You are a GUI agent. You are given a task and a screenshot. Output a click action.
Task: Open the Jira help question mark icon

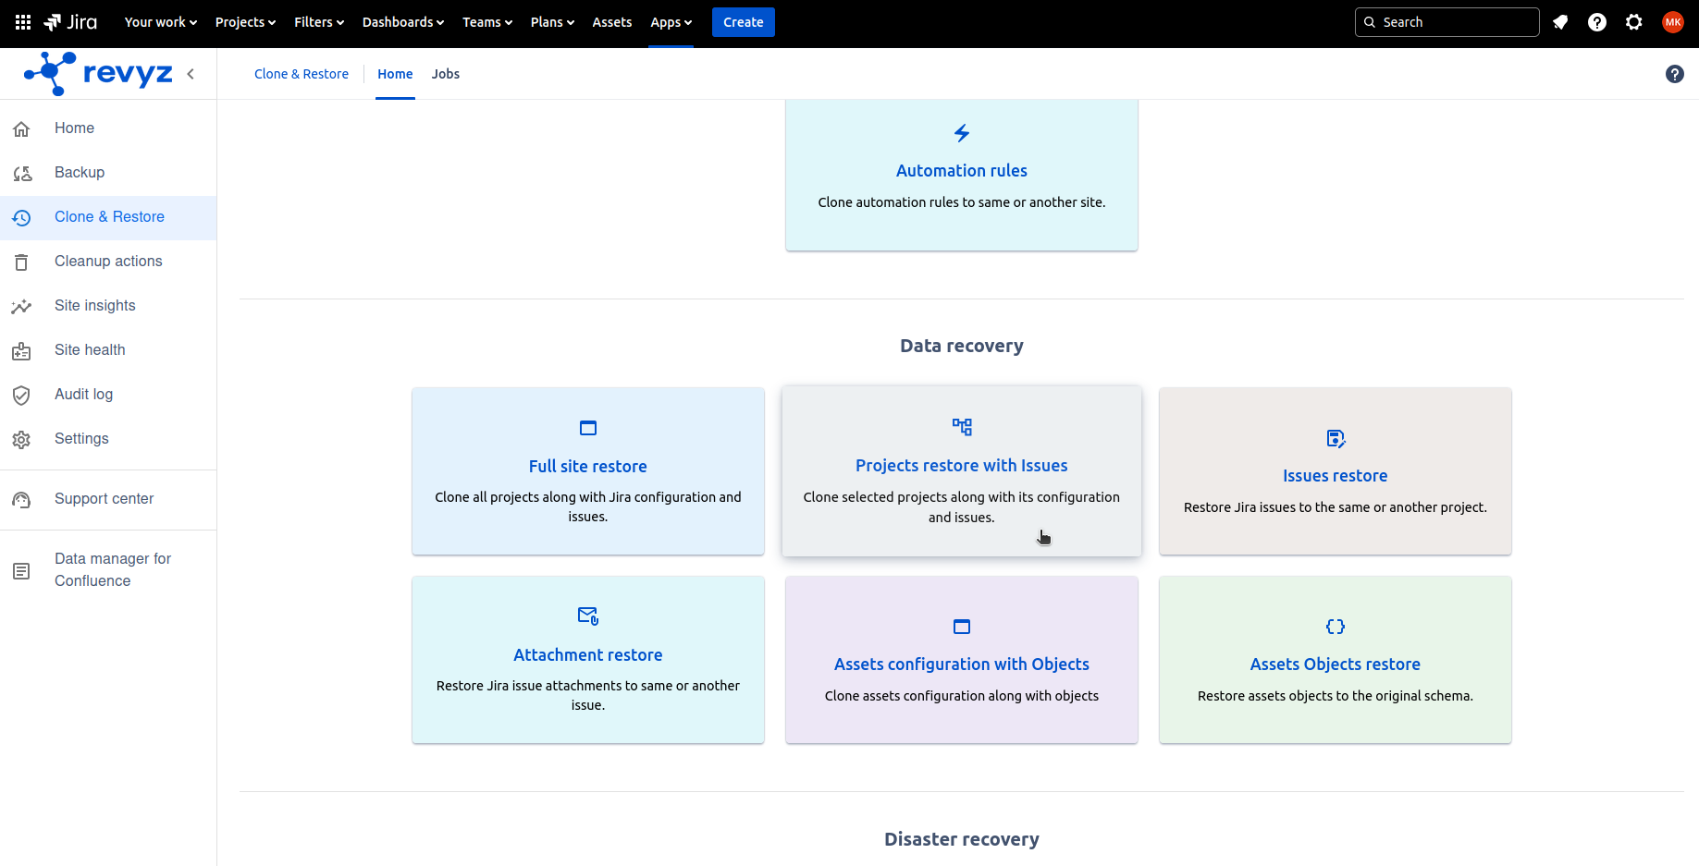[x=1597, y=22]
